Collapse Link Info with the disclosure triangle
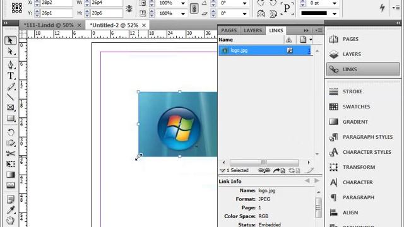This screenshot has width=404, height=227. point(223,170)
